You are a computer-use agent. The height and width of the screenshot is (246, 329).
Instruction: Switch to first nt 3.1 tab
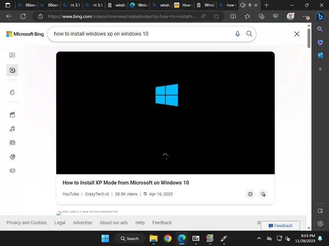coord(72,5)
